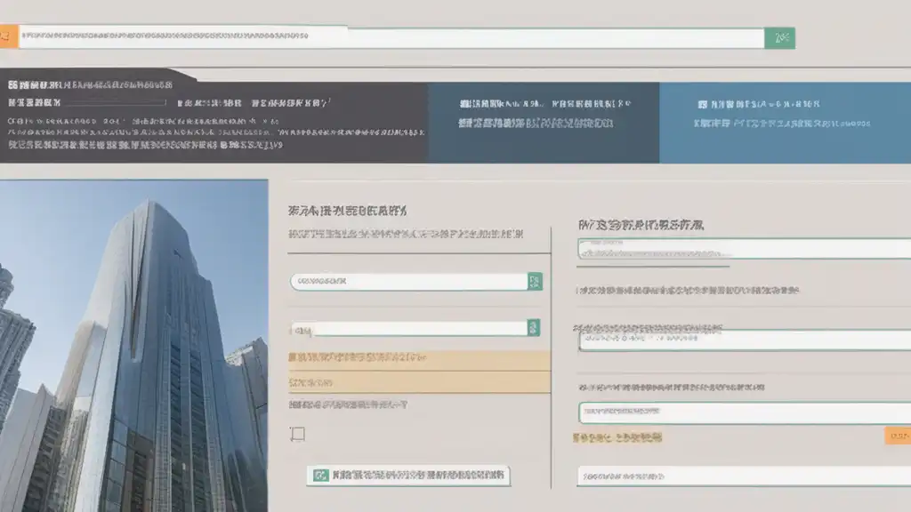This screenshot has width=911, height=512.
Task: Focus the top search input field
Action: coord(391,37)
